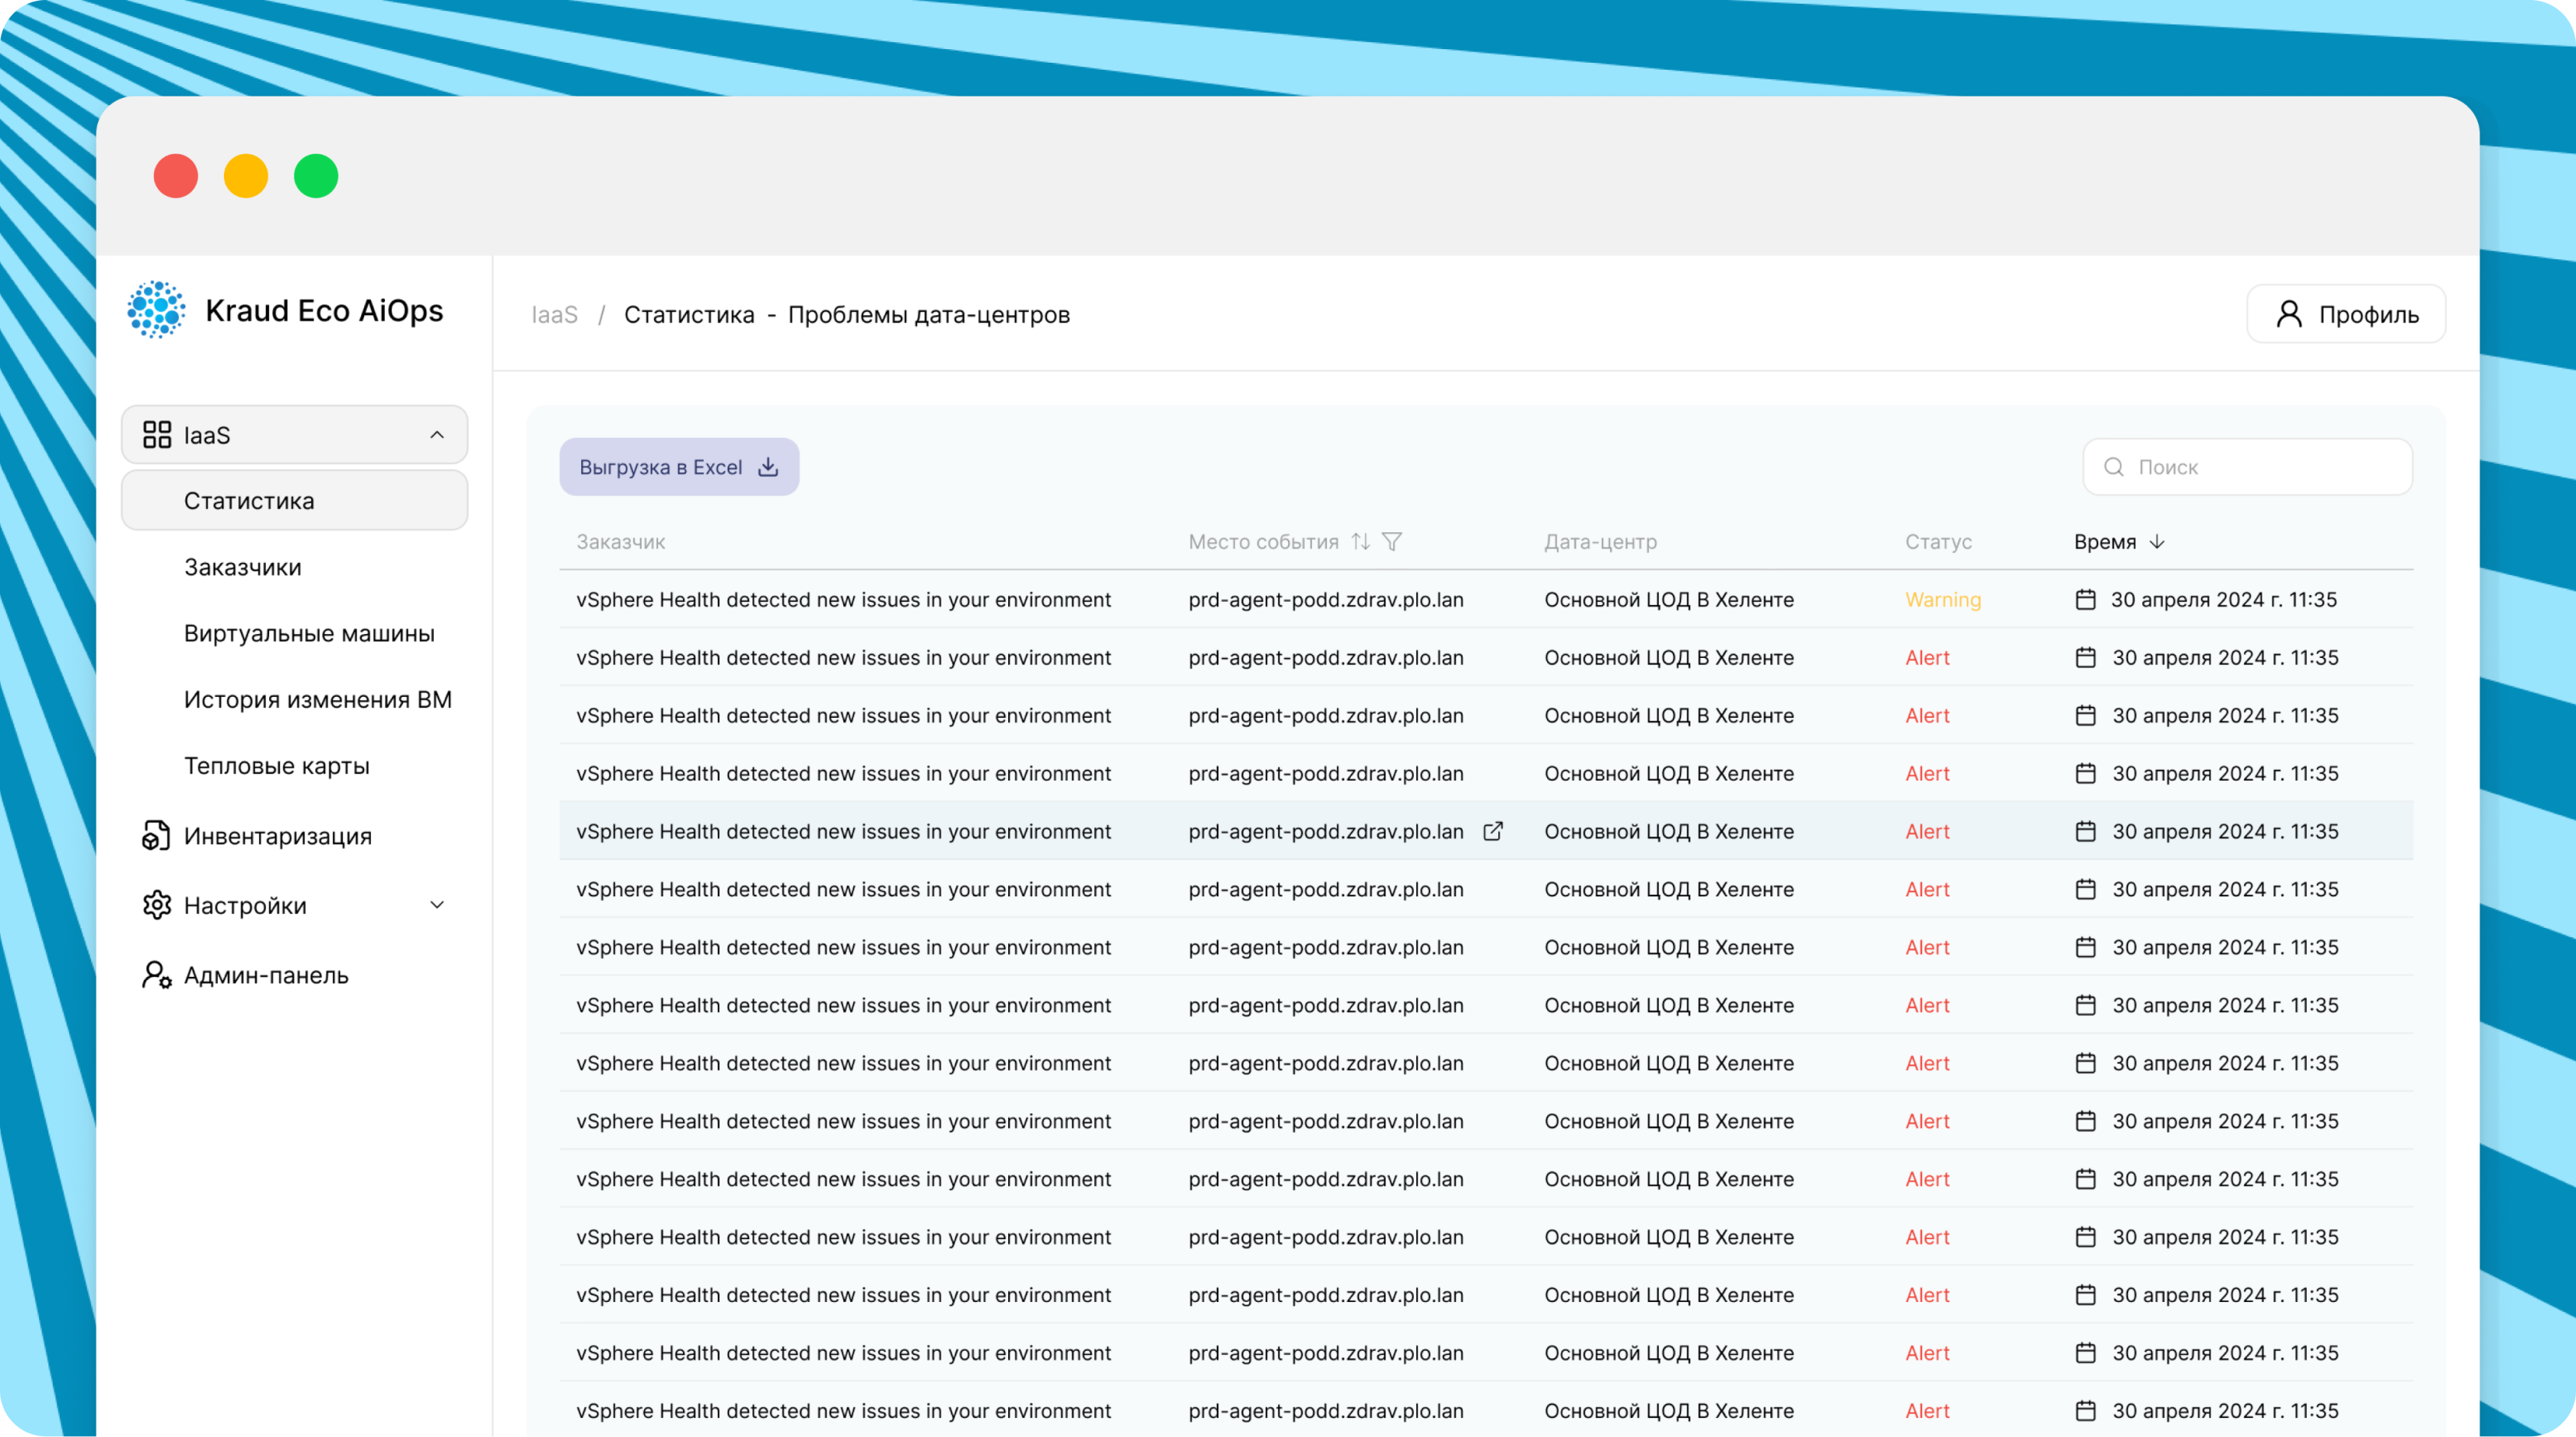
Task: Go to Тепловые карты
Action: coord(276,766)
